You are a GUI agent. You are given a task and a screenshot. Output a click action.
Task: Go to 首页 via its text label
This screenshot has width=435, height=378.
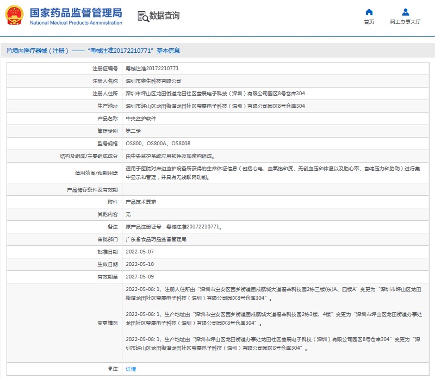tap(369, 22)
